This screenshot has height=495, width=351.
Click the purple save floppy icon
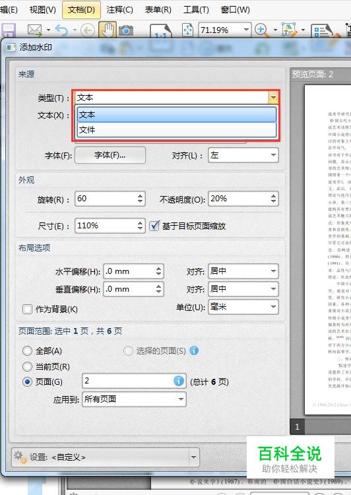pyautogui.click(x=8, y=30)
